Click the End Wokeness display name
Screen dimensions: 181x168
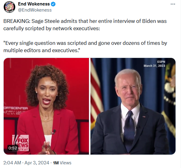coord(34,4)
